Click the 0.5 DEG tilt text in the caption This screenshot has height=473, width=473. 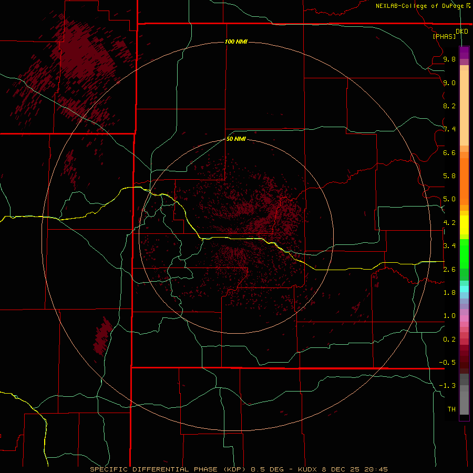click(267, 469)
